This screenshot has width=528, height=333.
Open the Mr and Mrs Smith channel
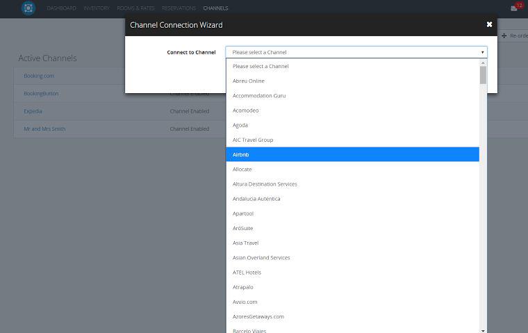coord(44,129)
